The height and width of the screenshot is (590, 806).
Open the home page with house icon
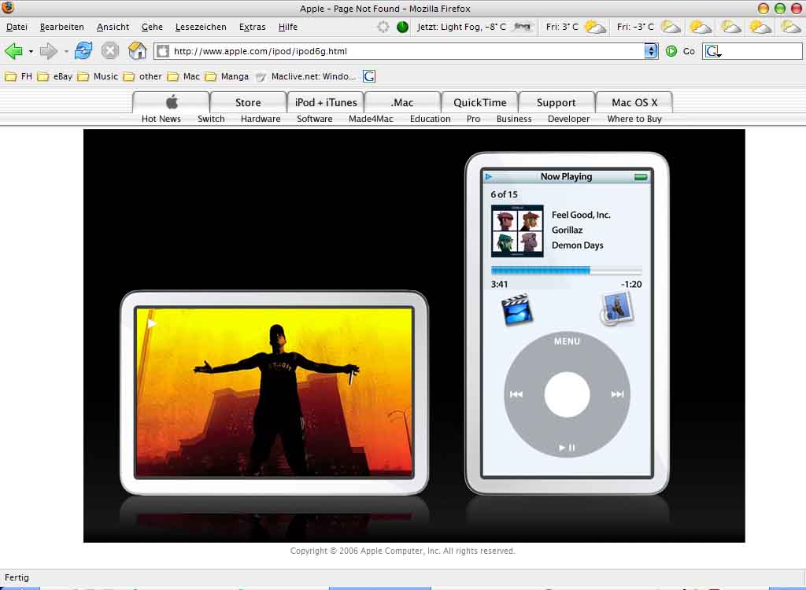click(137, 51)
